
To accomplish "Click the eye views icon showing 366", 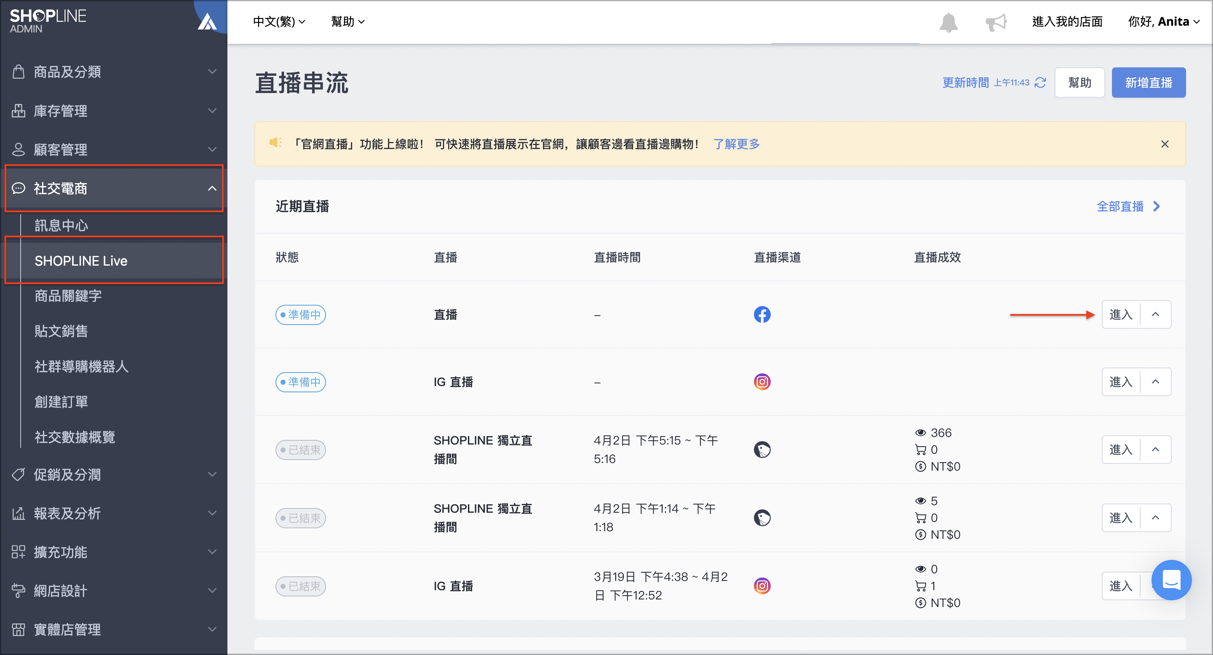I will (x=920, y=432).
